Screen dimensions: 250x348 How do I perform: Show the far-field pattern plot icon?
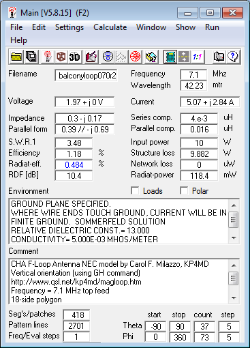[x=108, y=57]
